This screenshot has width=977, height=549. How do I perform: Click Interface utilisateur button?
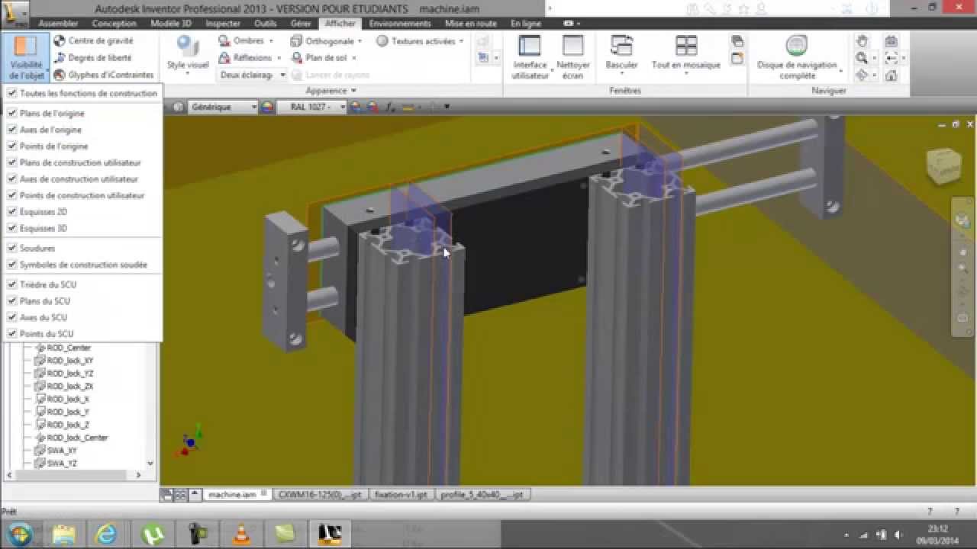point(530,57)
